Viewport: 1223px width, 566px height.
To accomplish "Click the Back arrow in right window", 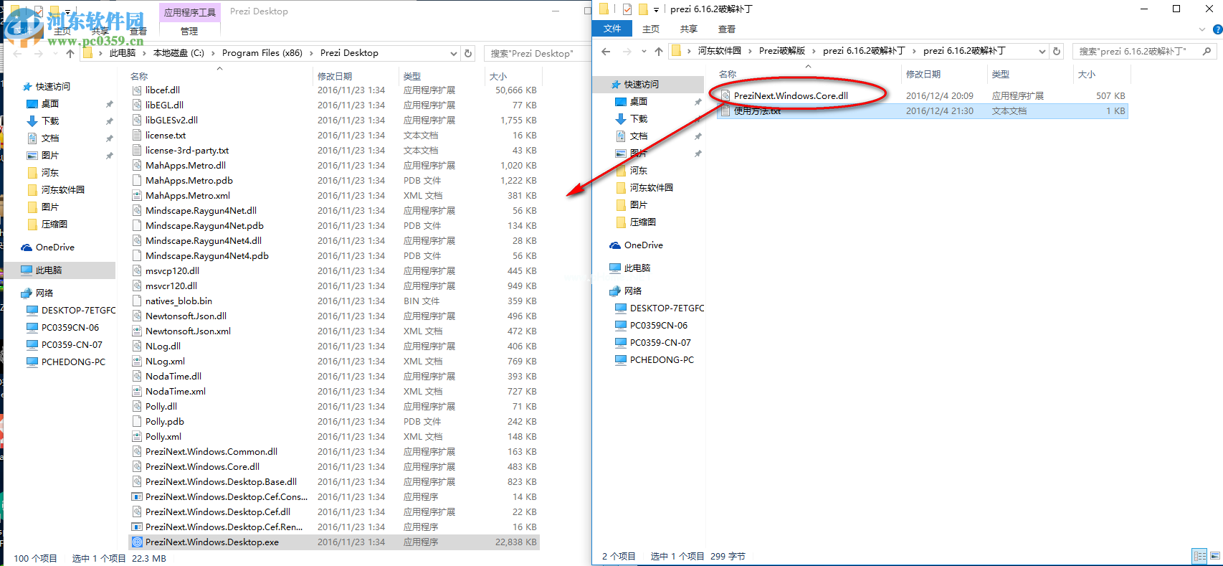I will [x=606, y=52].
